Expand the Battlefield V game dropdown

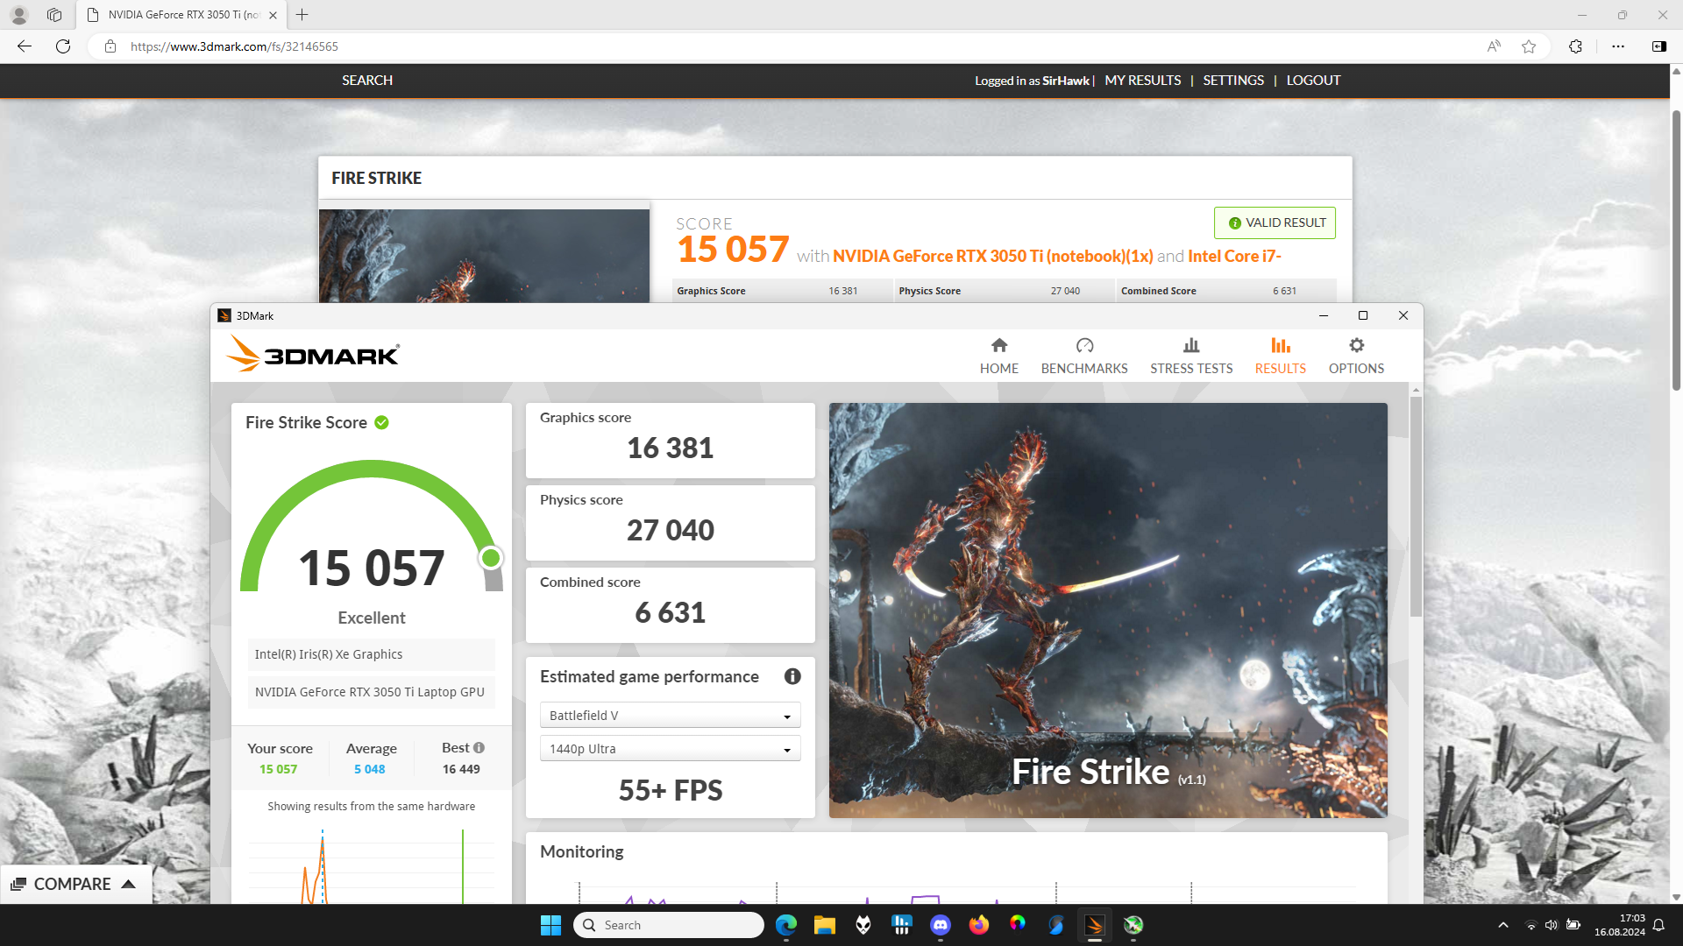pos(670,716)
